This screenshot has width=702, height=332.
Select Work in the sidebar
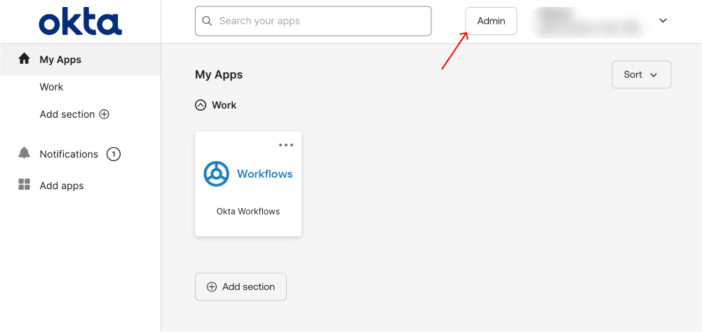click(x=51, y=87)
